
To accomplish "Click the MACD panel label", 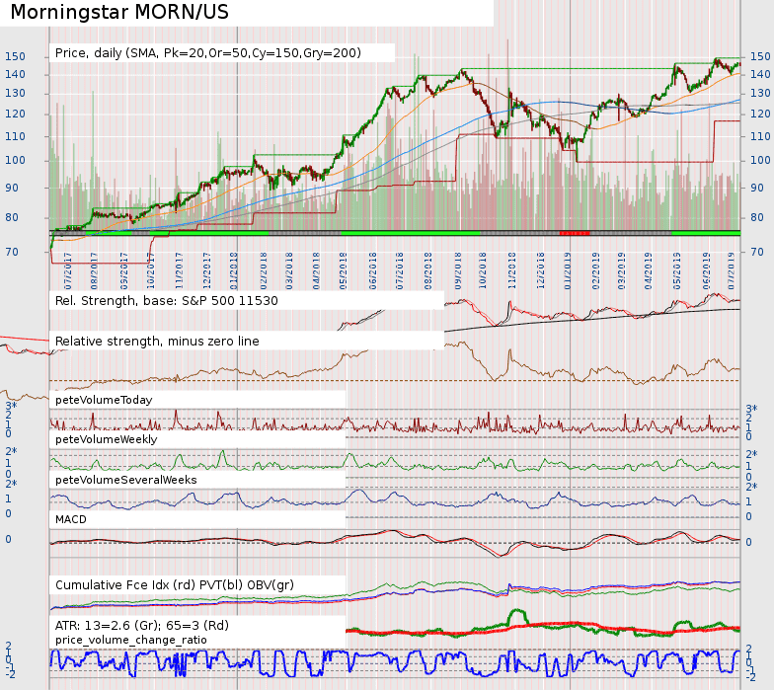I will point(71,519).
